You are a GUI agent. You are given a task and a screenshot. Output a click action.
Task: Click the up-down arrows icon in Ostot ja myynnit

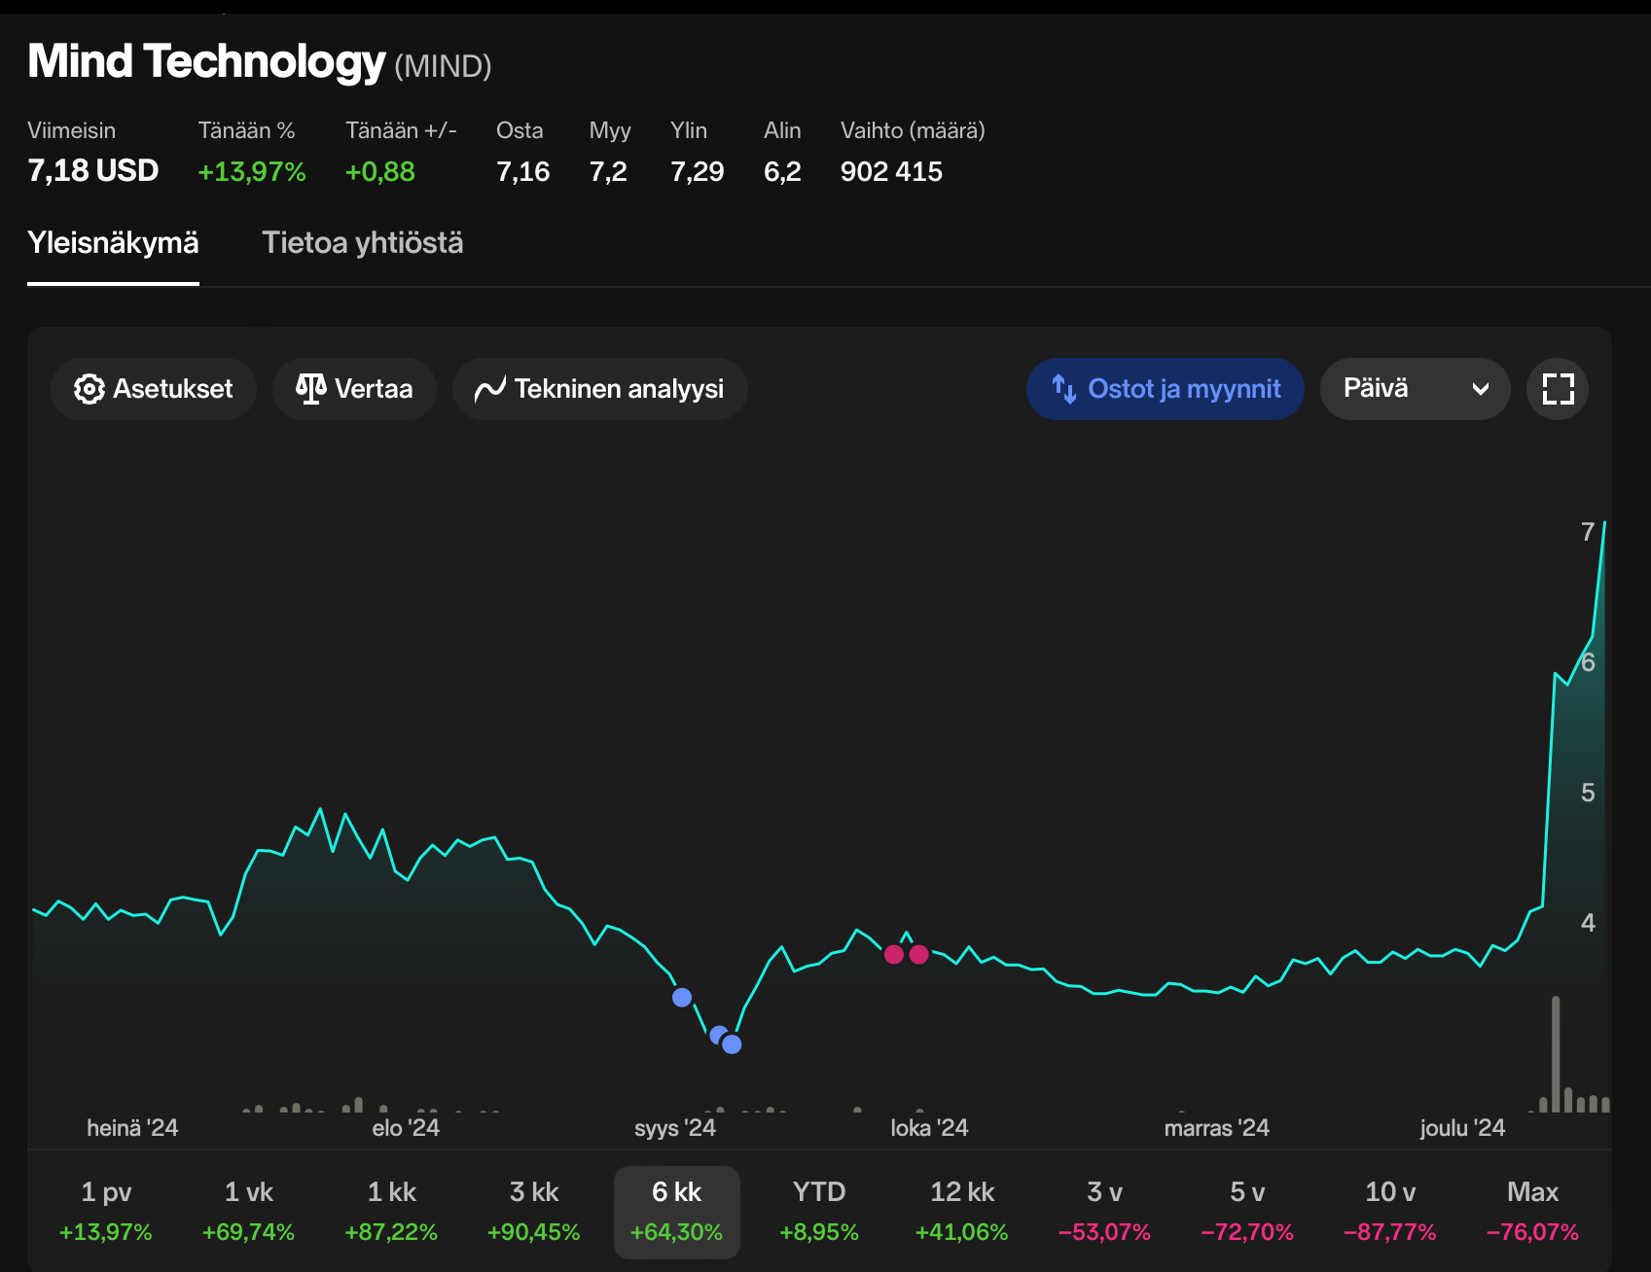tap(1064, 389)
